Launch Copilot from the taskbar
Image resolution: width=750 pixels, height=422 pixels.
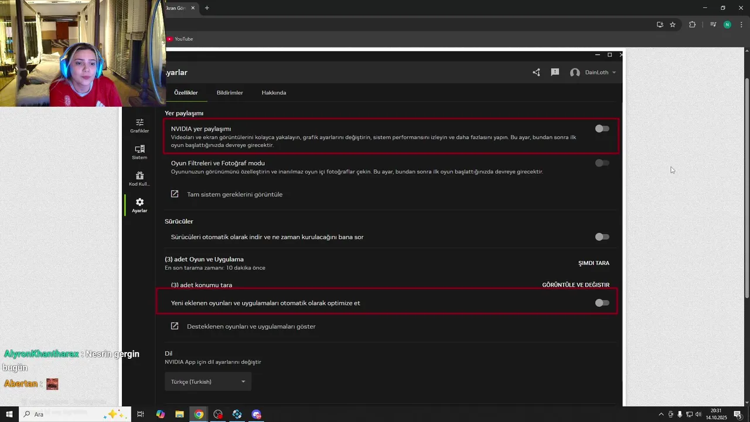(x=161, y=414)
